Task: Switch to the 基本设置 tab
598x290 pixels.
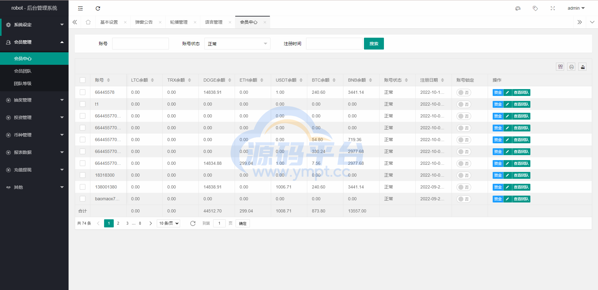Action: tap(109, 22)
